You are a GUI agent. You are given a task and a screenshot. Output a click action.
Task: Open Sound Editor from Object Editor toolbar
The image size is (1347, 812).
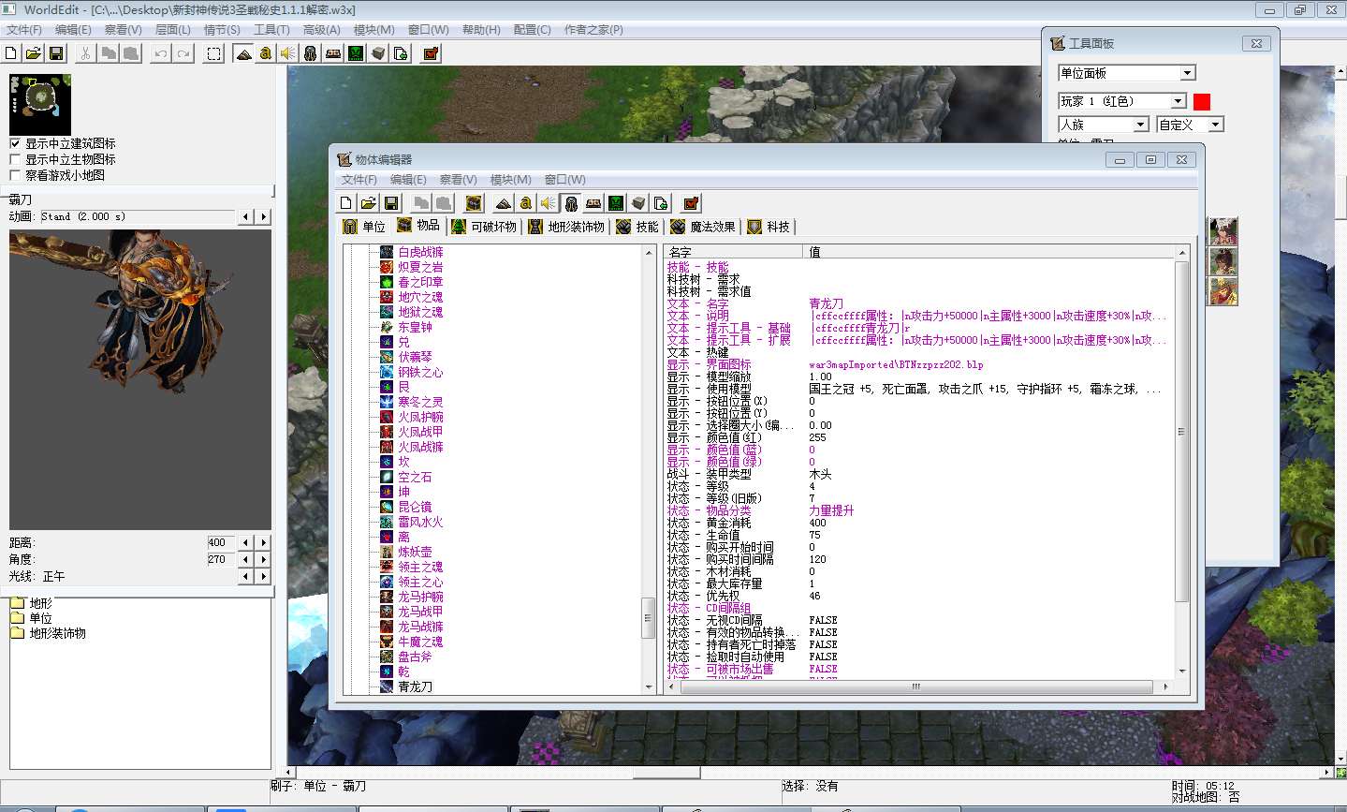coord(549,203)
